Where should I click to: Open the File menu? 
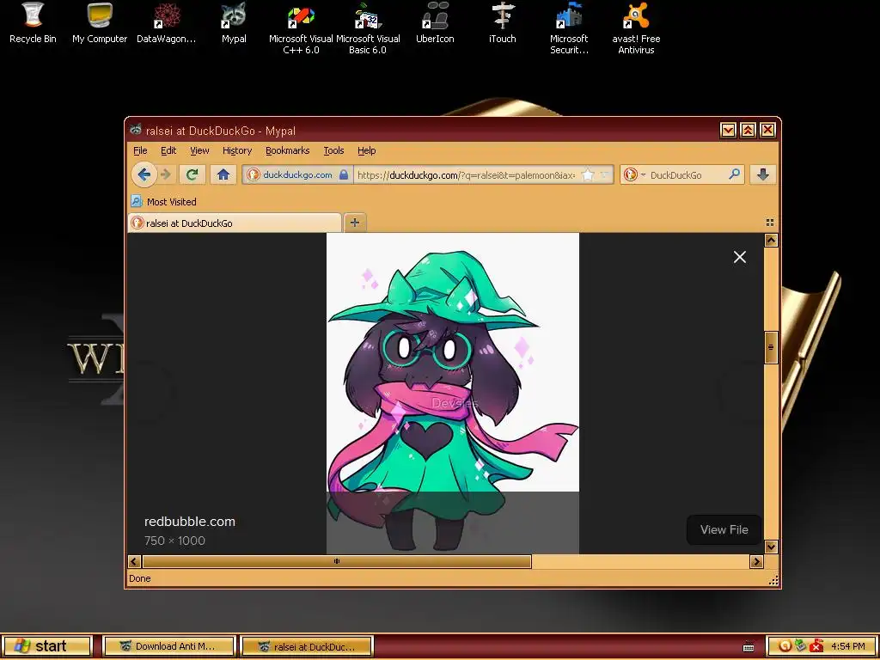(140, 150)
